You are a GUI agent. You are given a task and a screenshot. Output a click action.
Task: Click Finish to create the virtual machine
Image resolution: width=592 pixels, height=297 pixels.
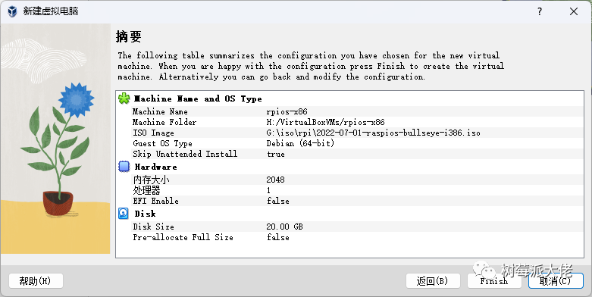[x=493, y=281]
